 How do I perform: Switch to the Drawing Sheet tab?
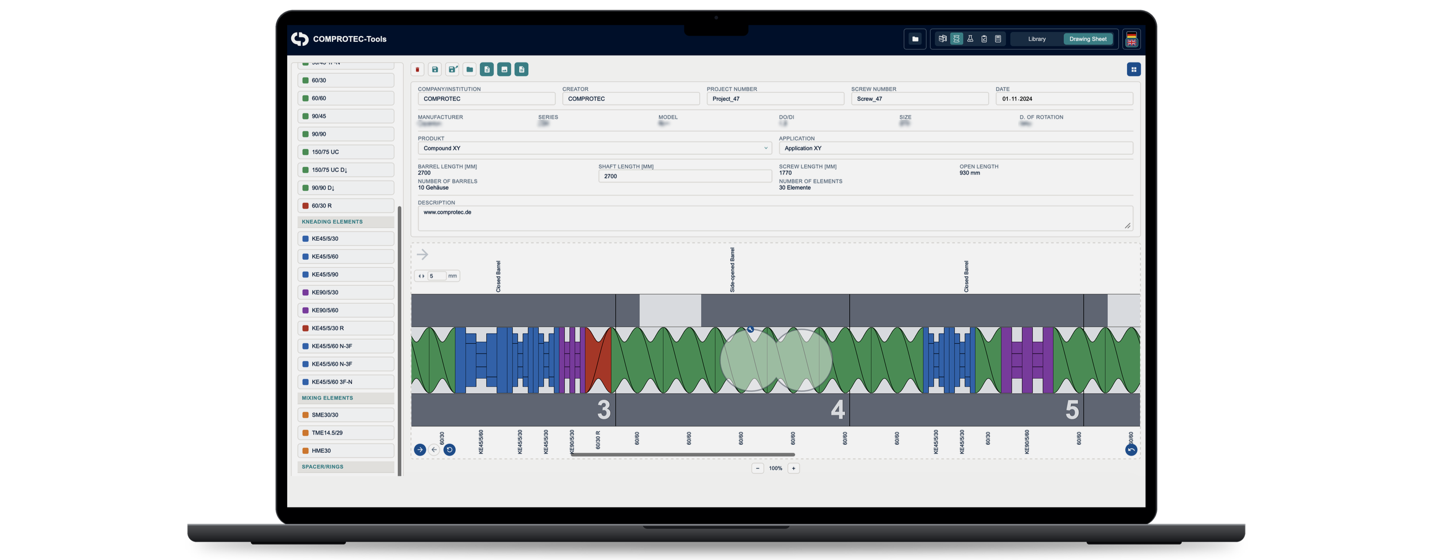point(1087,39)
